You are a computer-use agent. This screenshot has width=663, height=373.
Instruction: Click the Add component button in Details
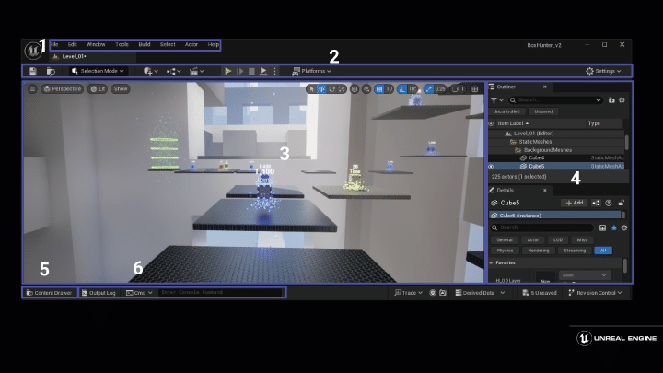[575, 203]
